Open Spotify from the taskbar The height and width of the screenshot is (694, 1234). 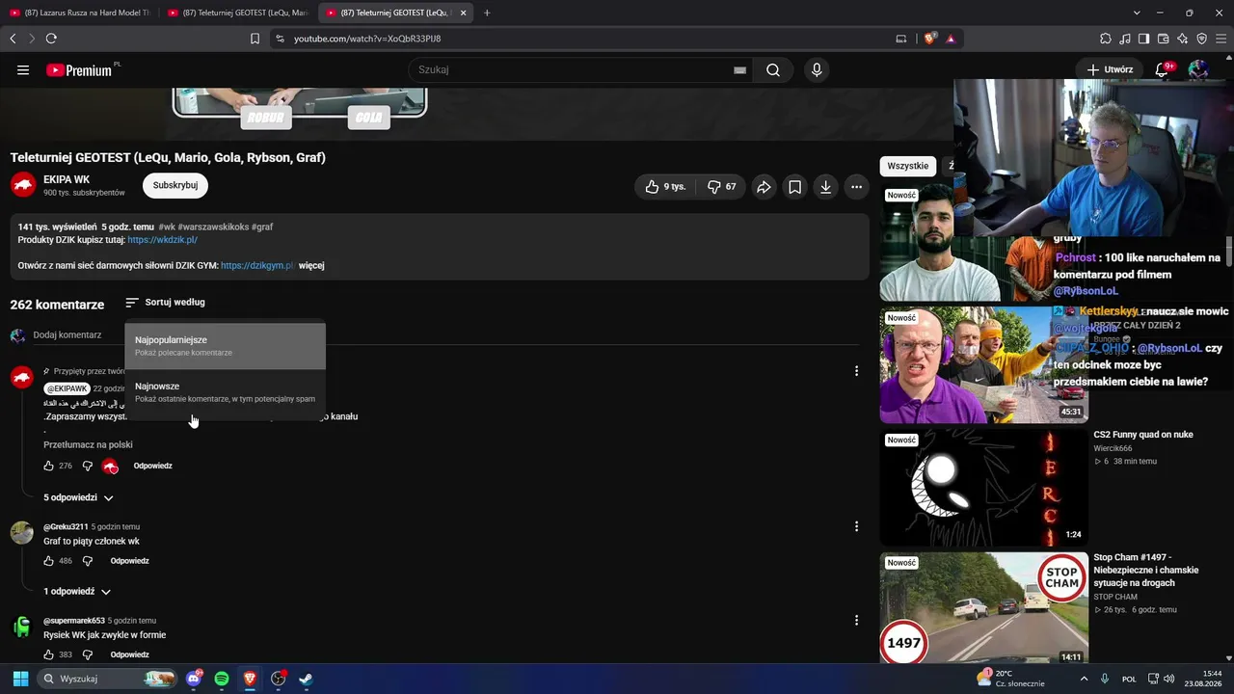(x=222, y=679)
